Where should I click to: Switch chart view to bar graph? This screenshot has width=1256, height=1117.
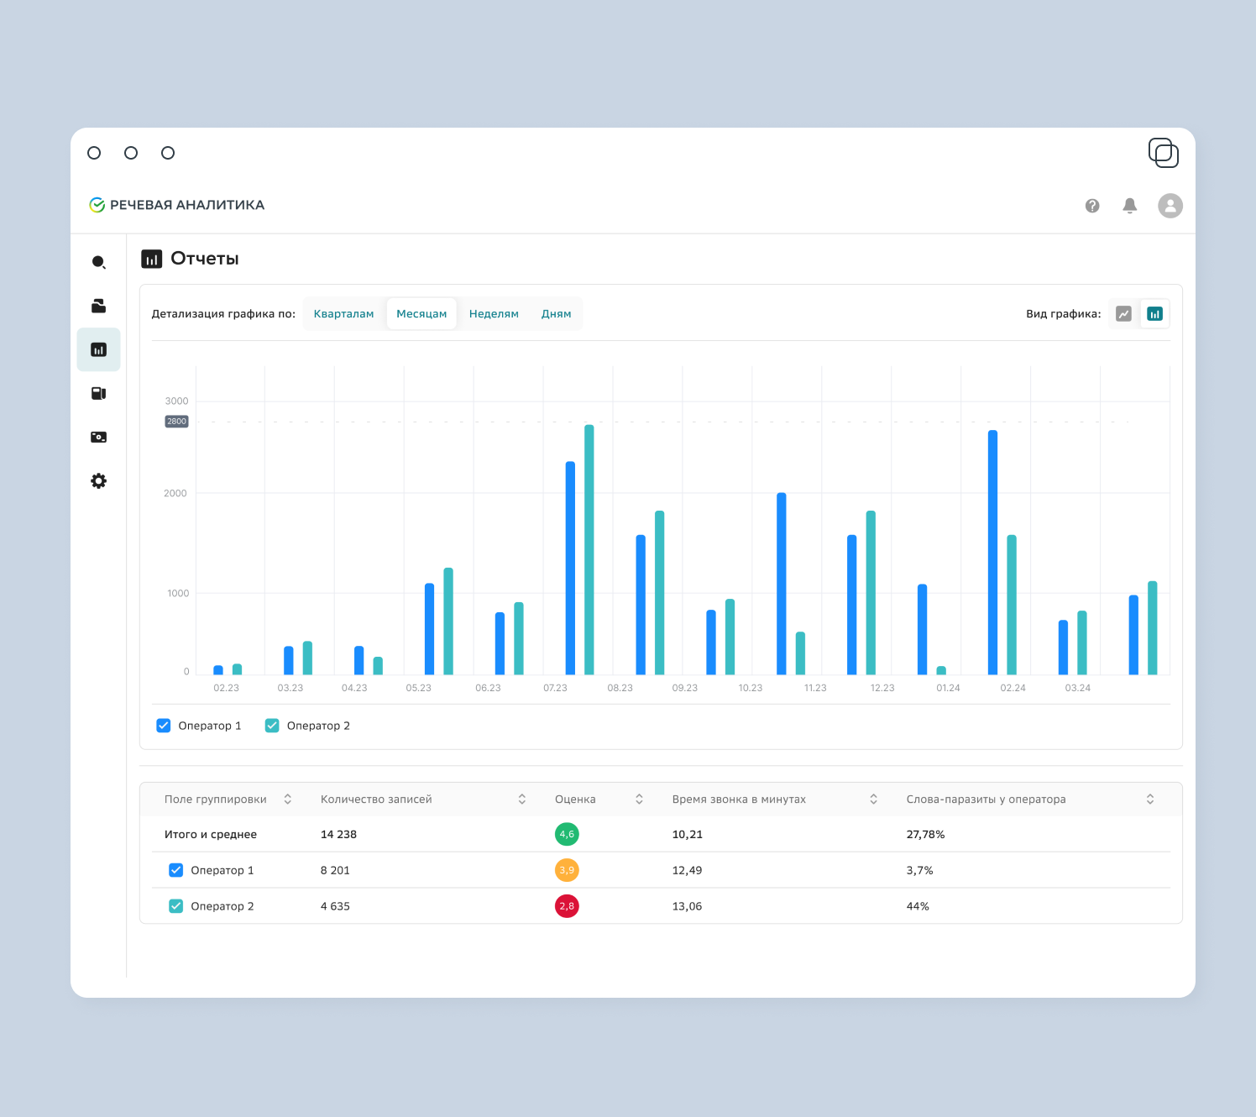1155,314
